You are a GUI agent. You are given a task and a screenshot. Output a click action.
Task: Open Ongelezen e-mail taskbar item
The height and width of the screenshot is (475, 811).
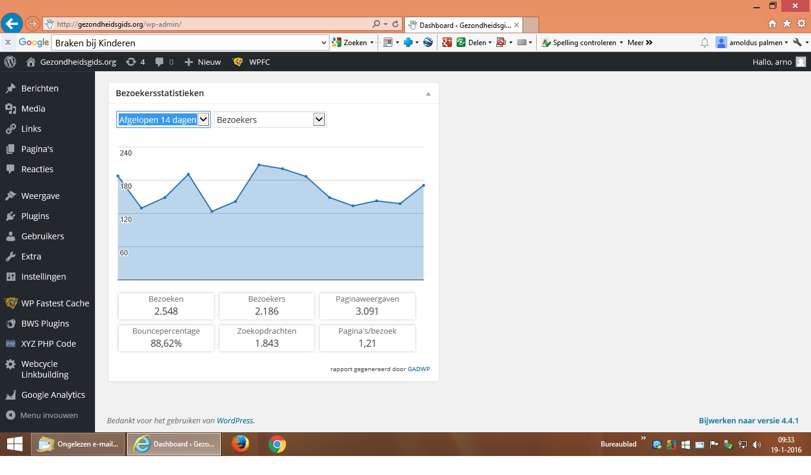[x=78, y=444]
